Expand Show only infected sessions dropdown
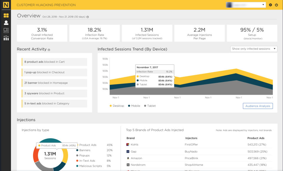This screenshot has height=171, width=283. (254, 49)
